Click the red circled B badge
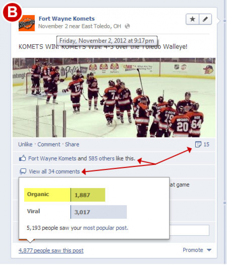 [x=12, y=12]
